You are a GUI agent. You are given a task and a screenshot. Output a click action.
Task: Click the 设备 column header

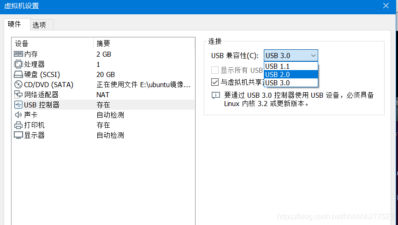pyautogui.click(x=53, y=43)
